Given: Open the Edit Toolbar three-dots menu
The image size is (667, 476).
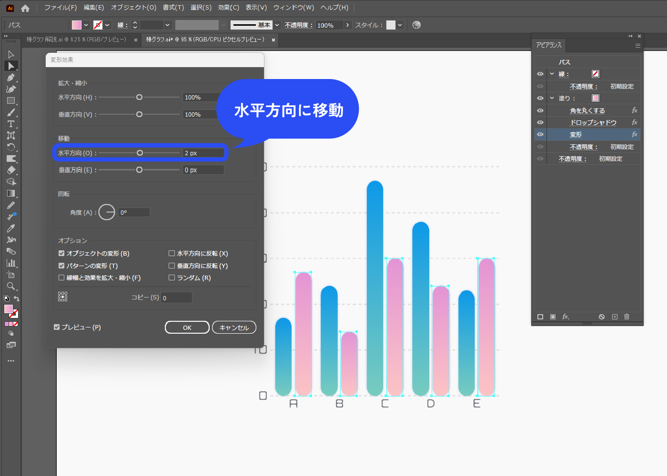Looking at the screenshot, I should pyautogui.click(x=11, y=361).
